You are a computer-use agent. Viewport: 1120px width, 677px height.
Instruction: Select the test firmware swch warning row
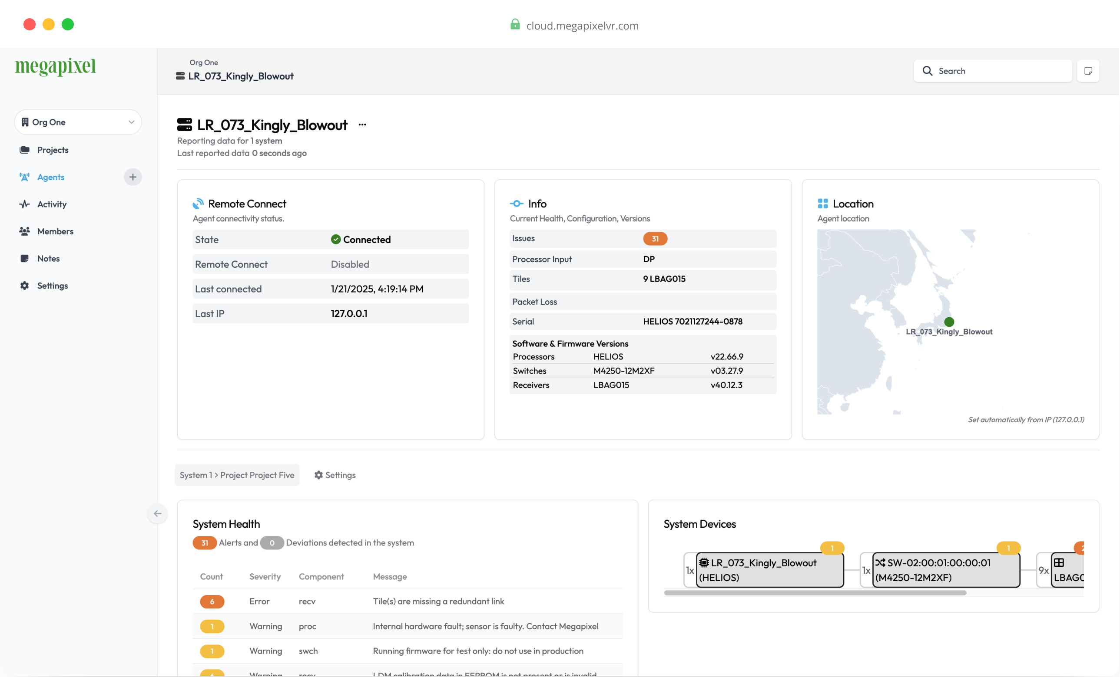tap(408, 651)
